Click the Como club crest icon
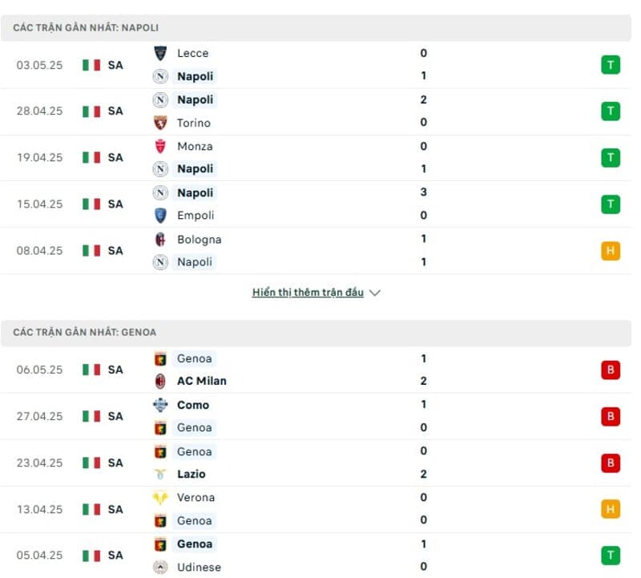 pyautogui.click(x=160, y=405)
